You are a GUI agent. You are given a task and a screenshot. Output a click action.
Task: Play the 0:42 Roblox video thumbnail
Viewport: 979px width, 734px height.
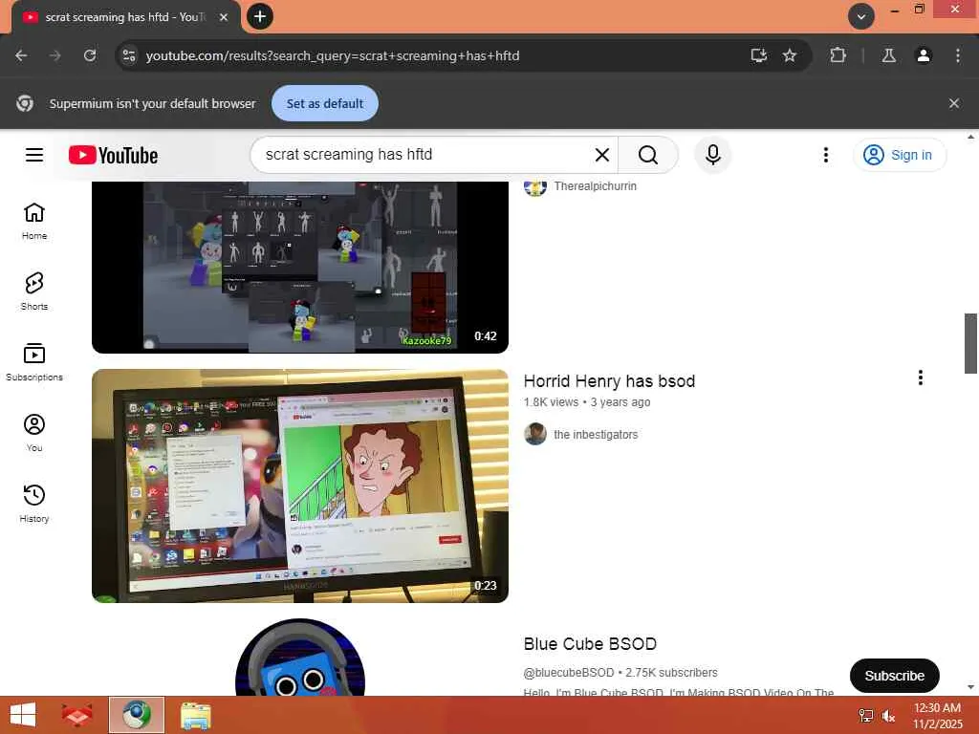point(299,268)
